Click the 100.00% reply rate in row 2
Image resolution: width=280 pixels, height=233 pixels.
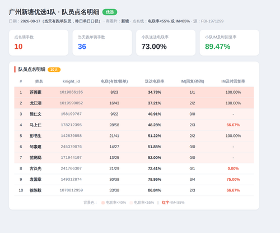point(233,103)
